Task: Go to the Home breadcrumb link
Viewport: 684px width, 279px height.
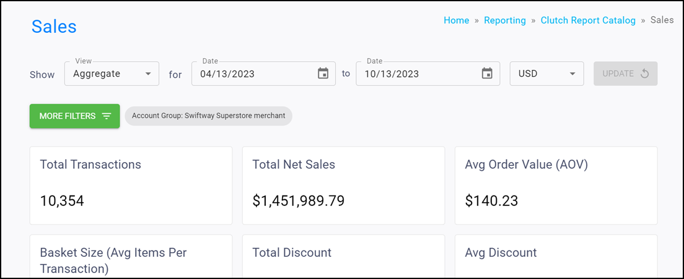Action: pos(456,20)
